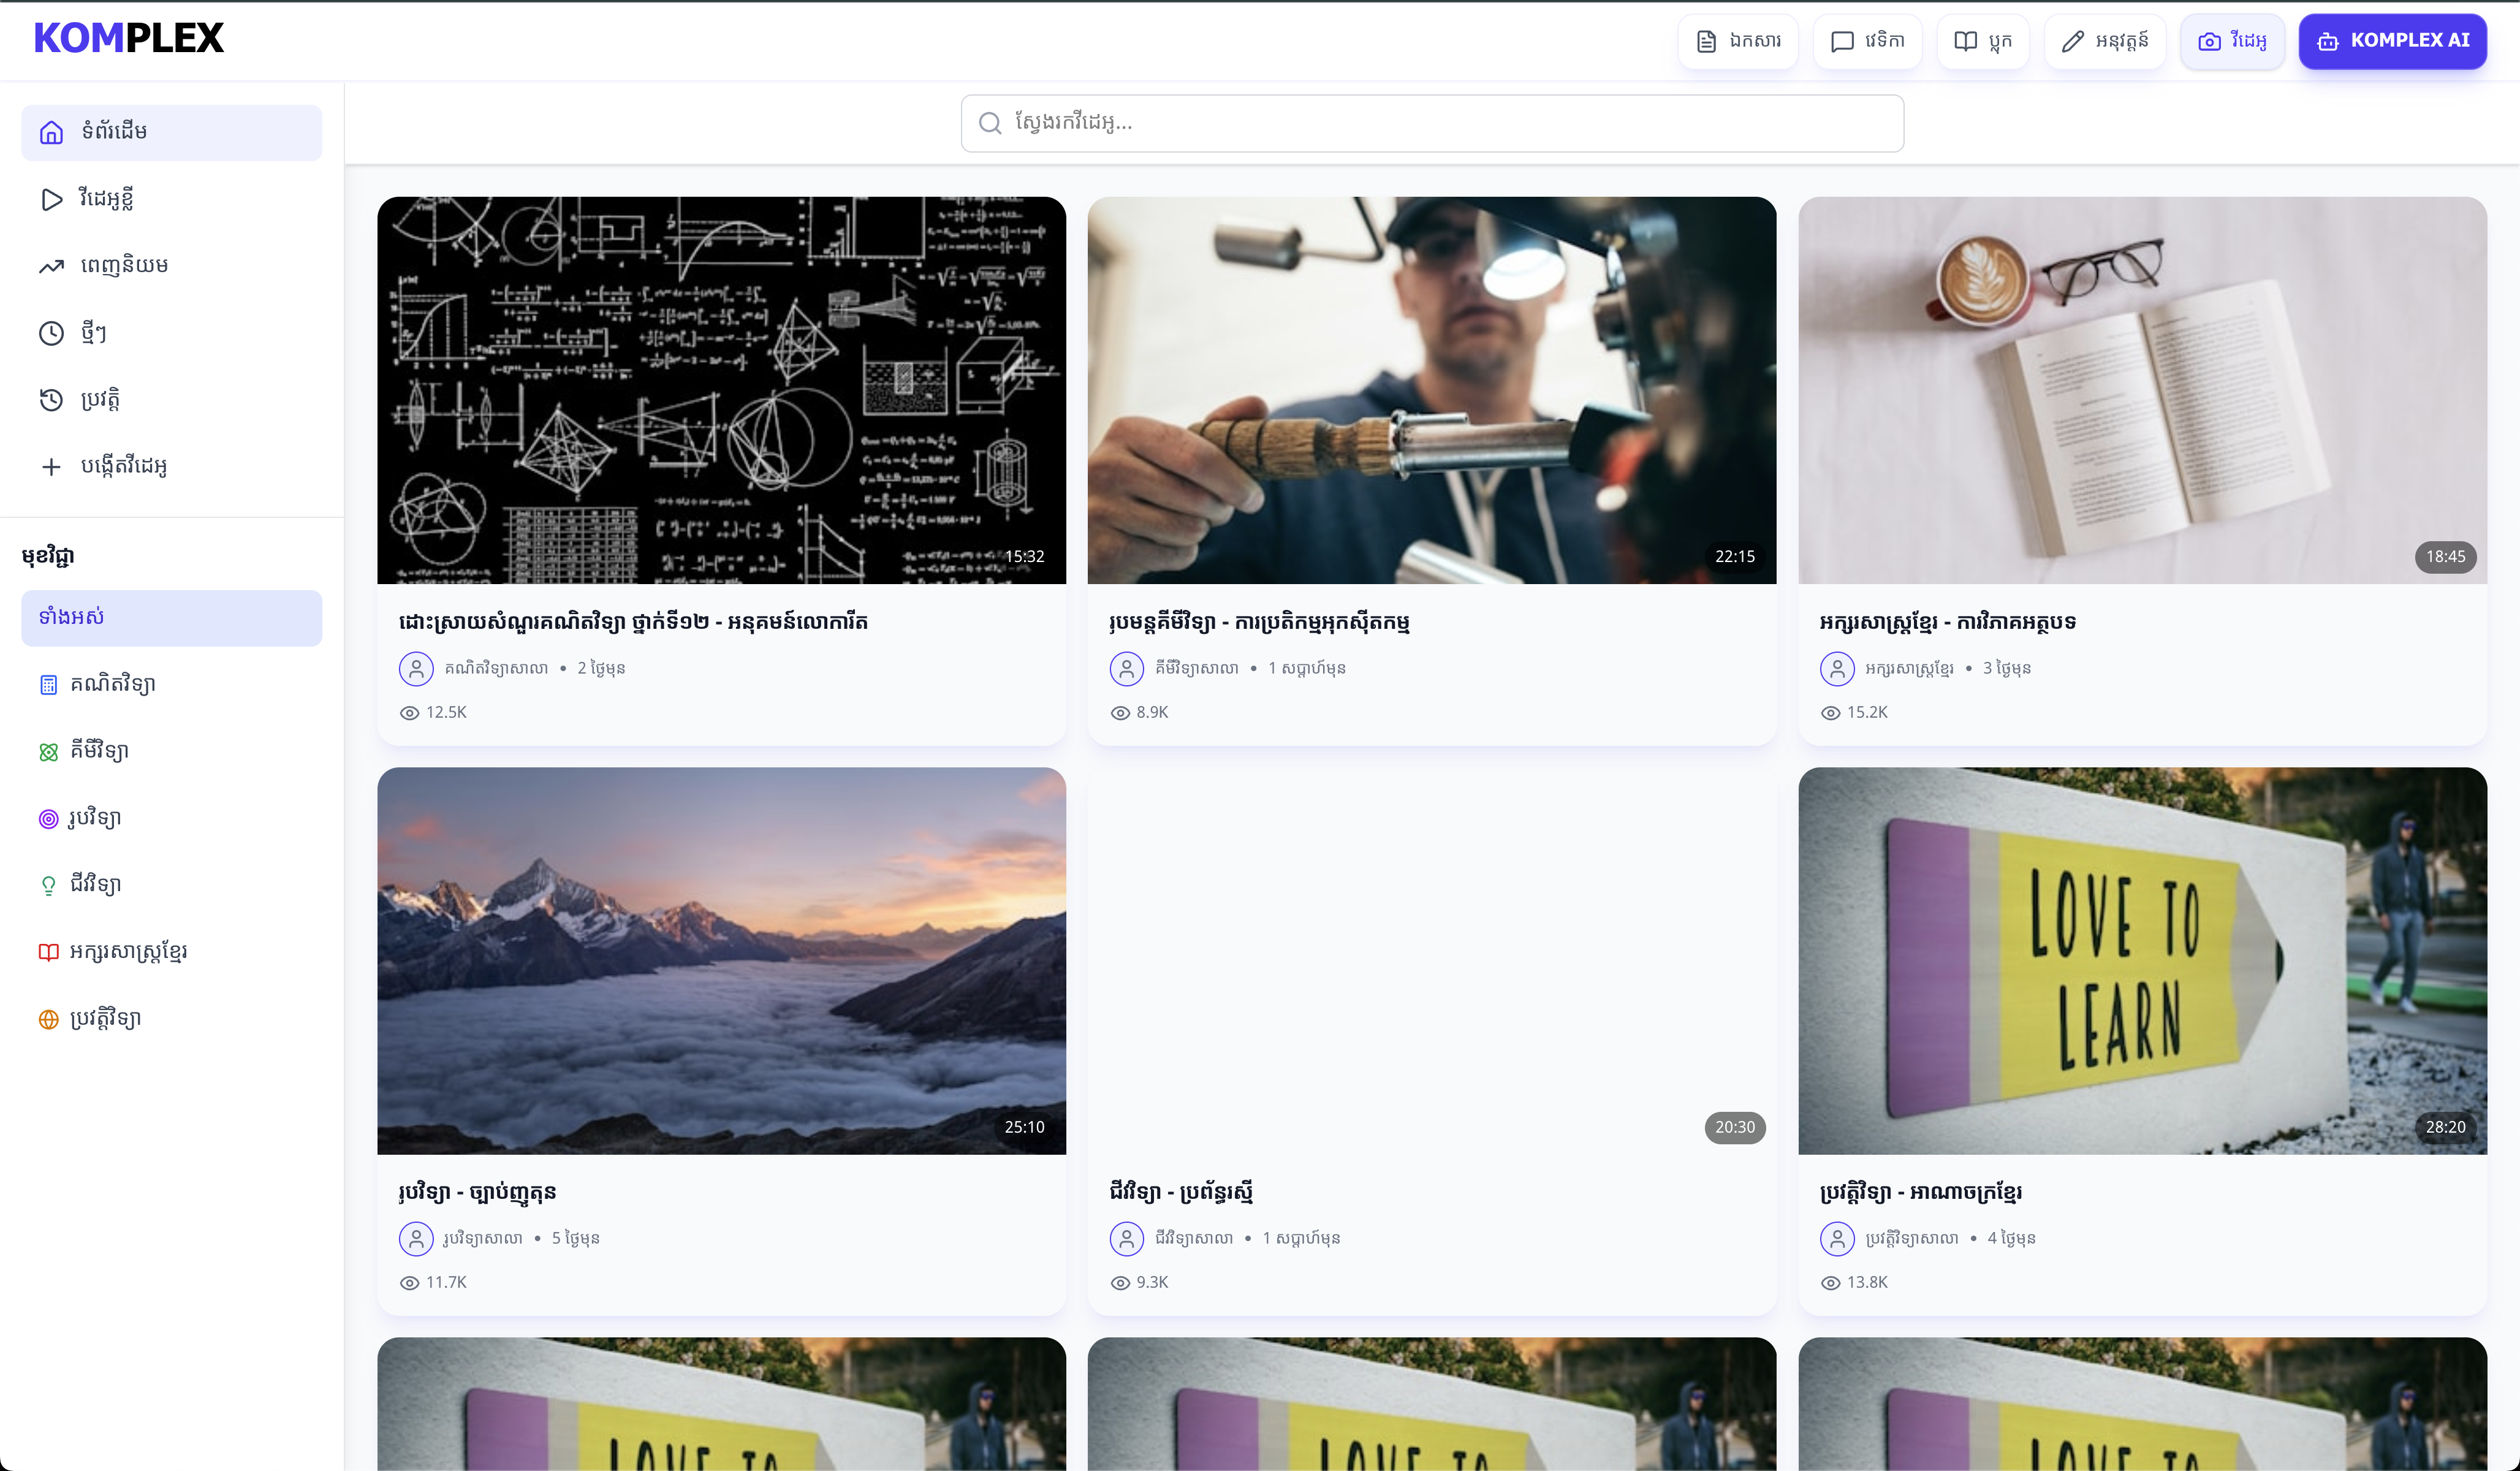
Task: Switch to chat bubble forum tab
Action: point(1867,41)
